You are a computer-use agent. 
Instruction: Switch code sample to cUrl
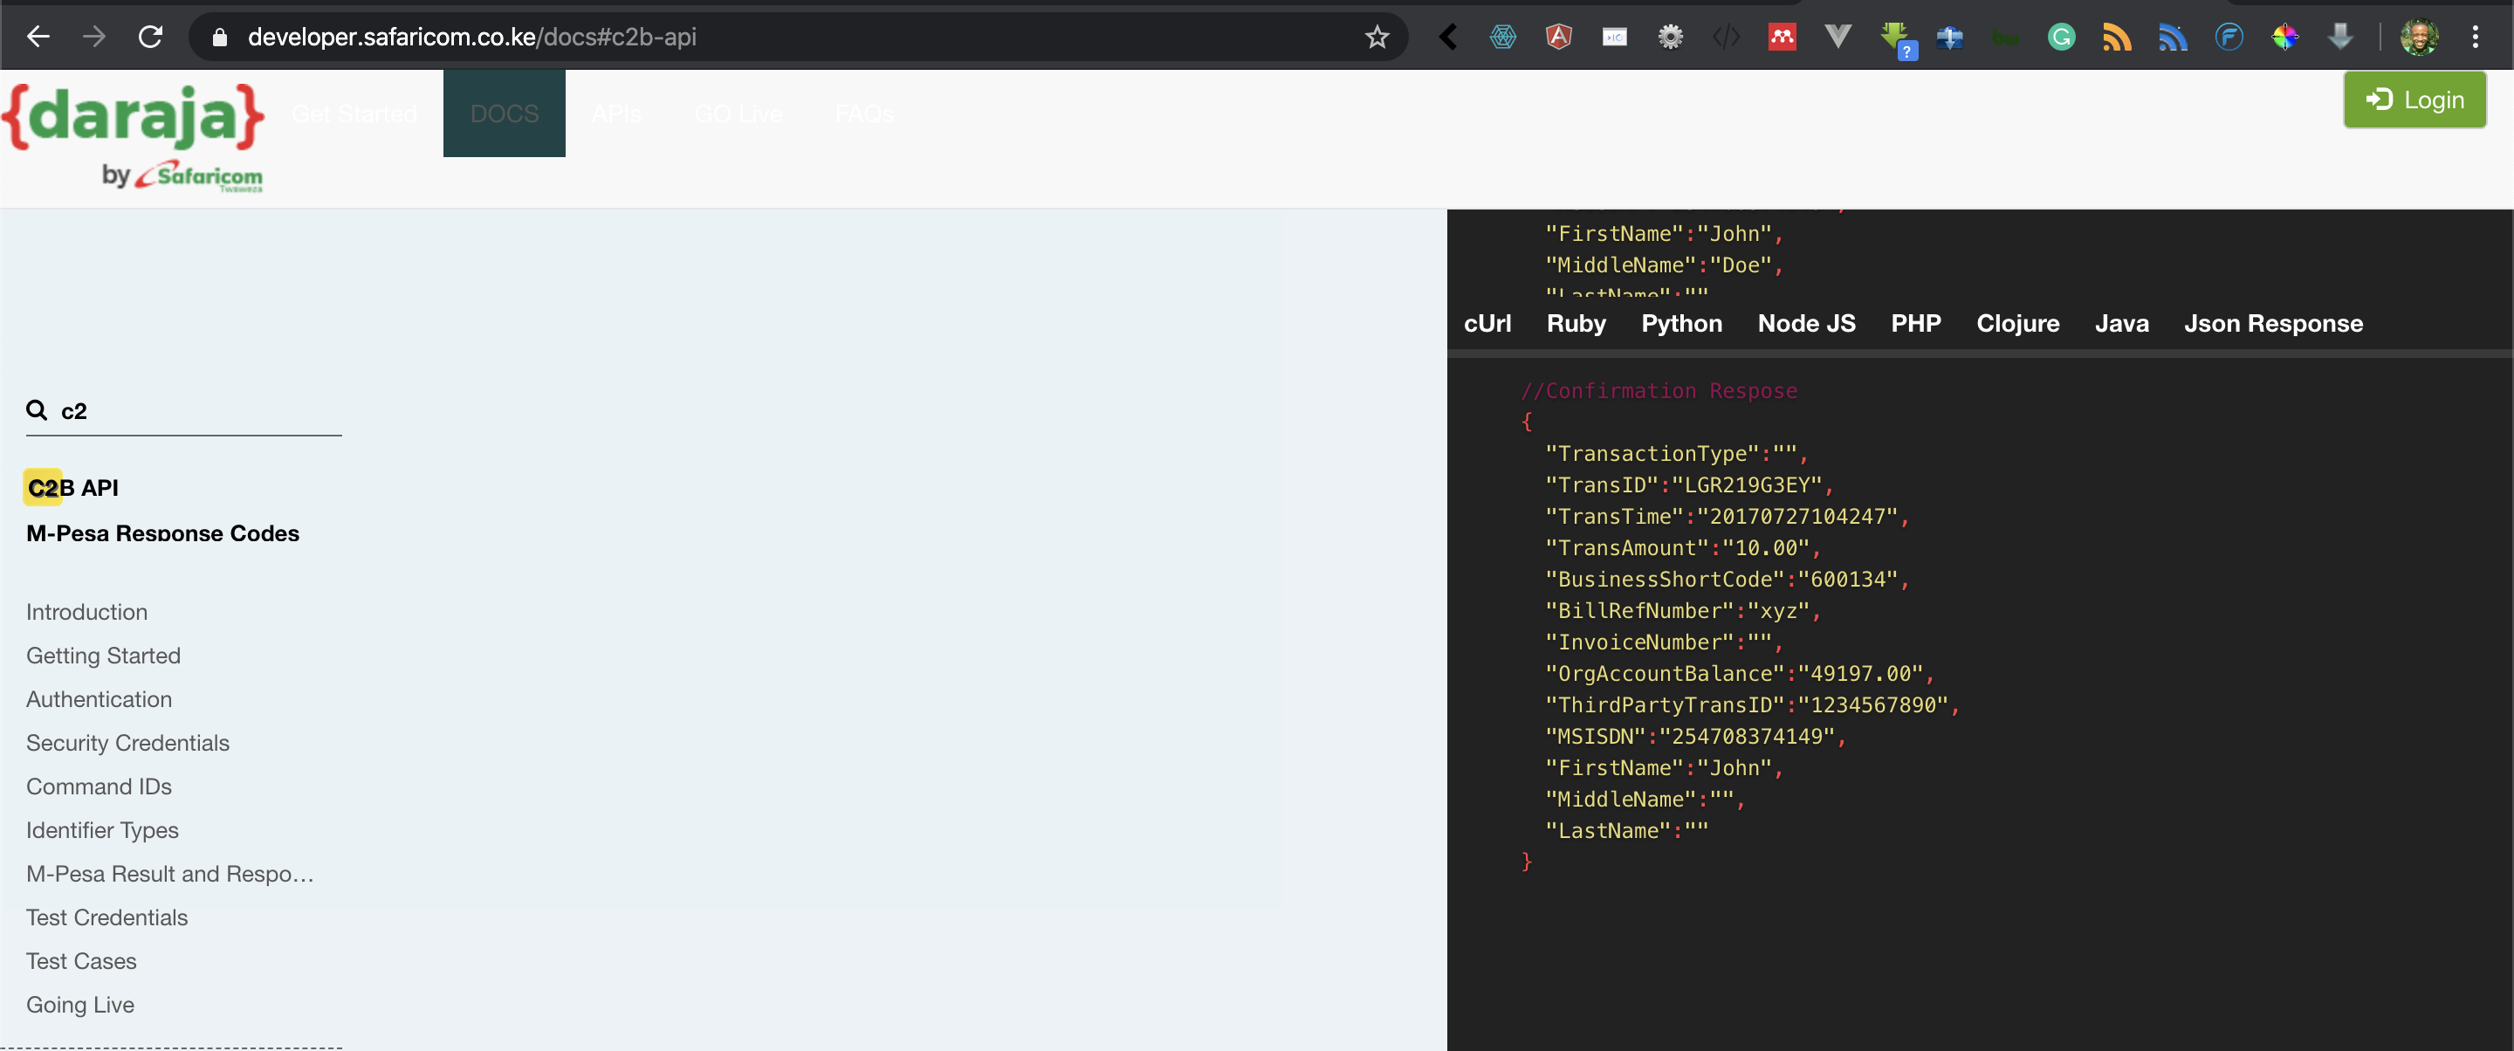click(1487, 323)
